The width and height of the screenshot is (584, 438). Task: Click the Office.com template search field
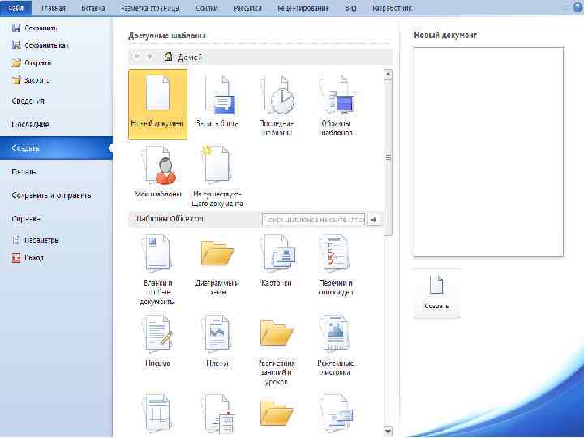[314, 219]
